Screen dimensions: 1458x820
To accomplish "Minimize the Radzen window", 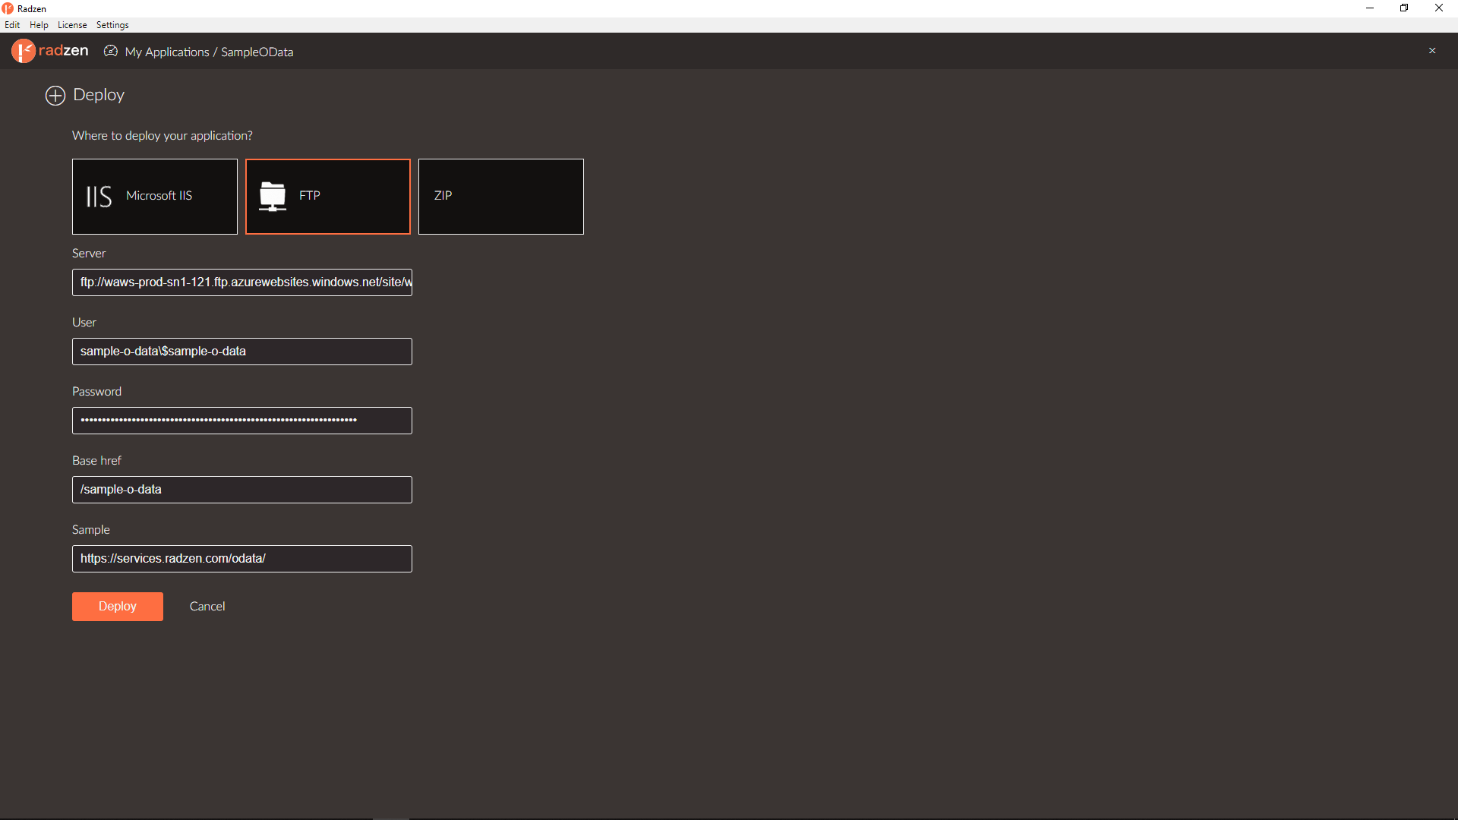I will pos(1370,8).
